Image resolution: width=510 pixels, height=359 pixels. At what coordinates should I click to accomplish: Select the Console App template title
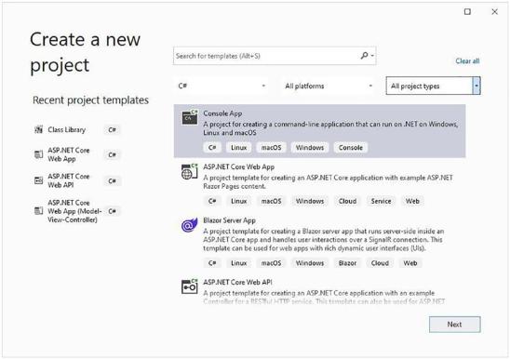coord(222,113)
